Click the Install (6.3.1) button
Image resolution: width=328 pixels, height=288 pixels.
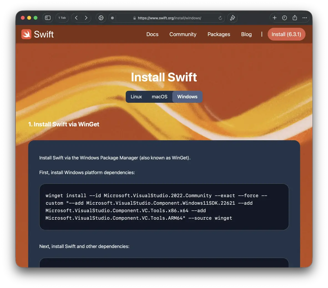coord(286,34)
